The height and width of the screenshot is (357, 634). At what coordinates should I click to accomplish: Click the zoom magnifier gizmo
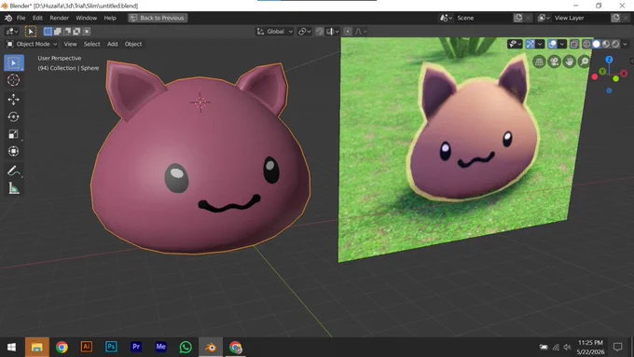[x=585, y=62]
